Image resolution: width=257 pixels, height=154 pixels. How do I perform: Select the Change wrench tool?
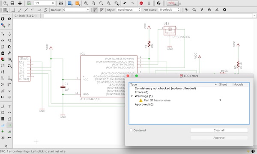coord(9,53)
